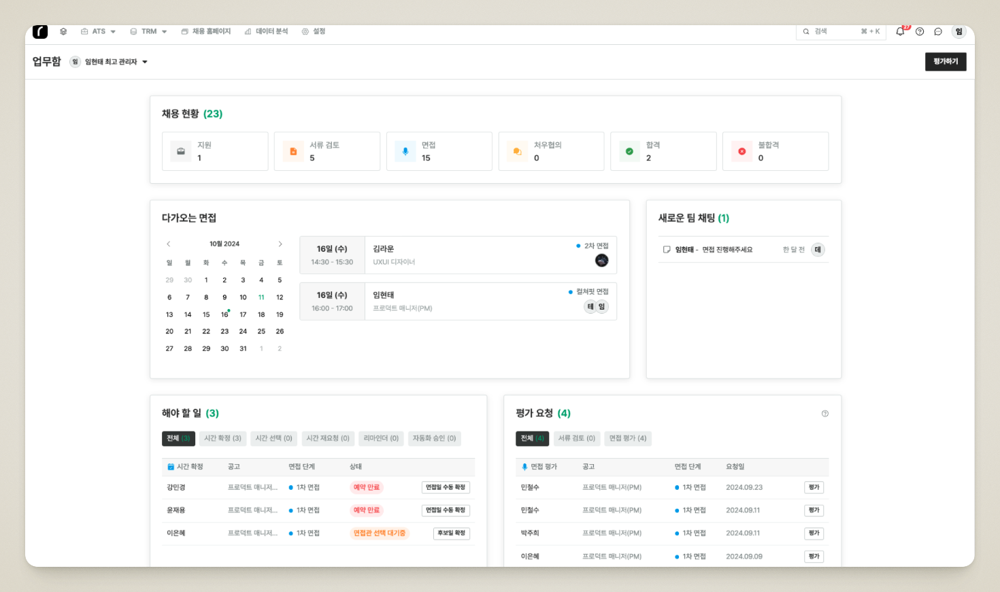The image size is (1000, 592).
Task: Go to next month in calendar
Action: pos(280,244)
